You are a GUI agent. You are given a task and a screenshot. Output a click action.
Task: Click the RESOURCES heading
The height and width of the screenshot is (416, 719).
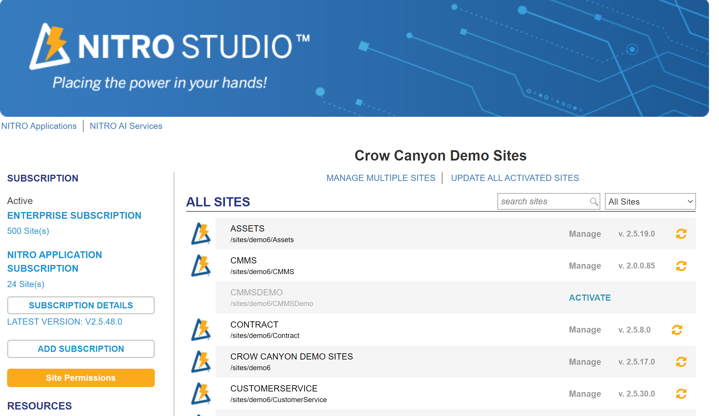tap(40, 406)
